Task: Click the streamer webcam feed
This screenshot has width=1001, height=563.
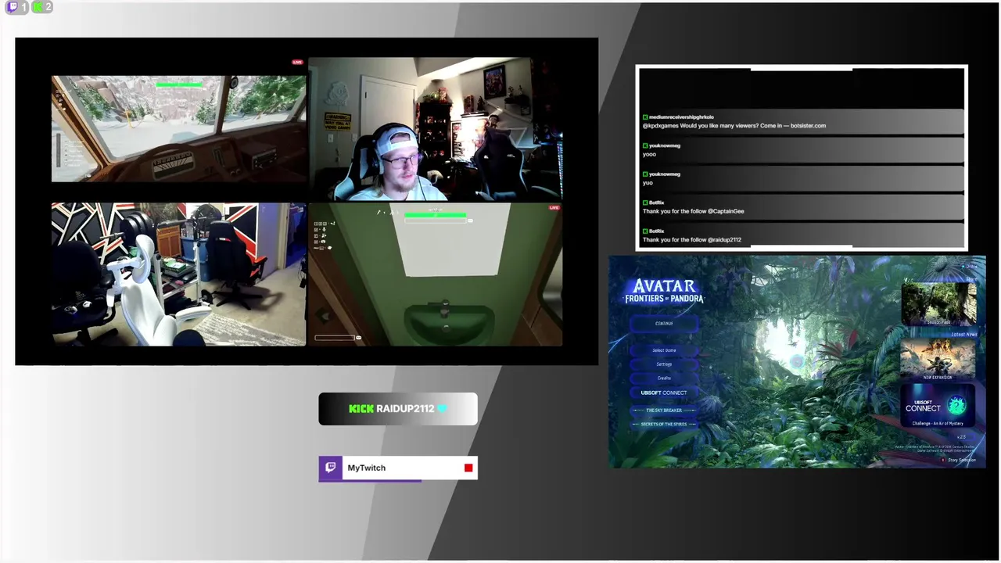Action: click(435, 129)
